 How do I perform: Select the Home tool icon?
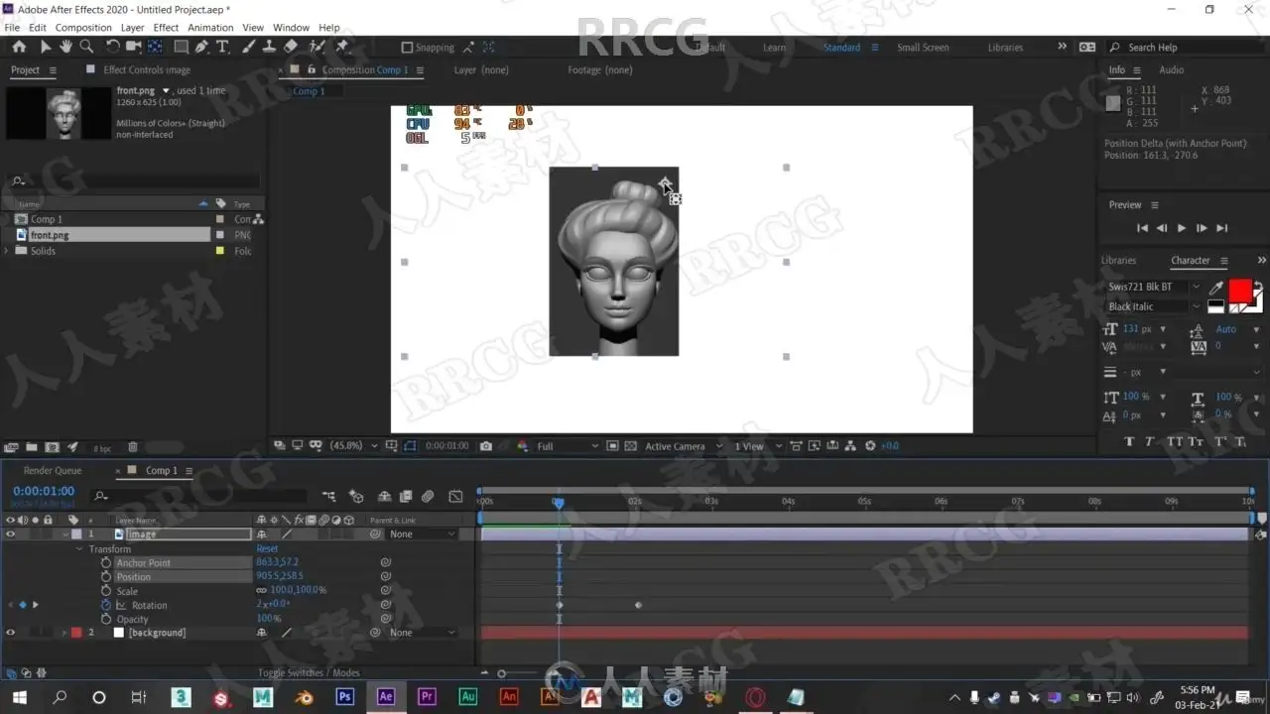(19, 47)
